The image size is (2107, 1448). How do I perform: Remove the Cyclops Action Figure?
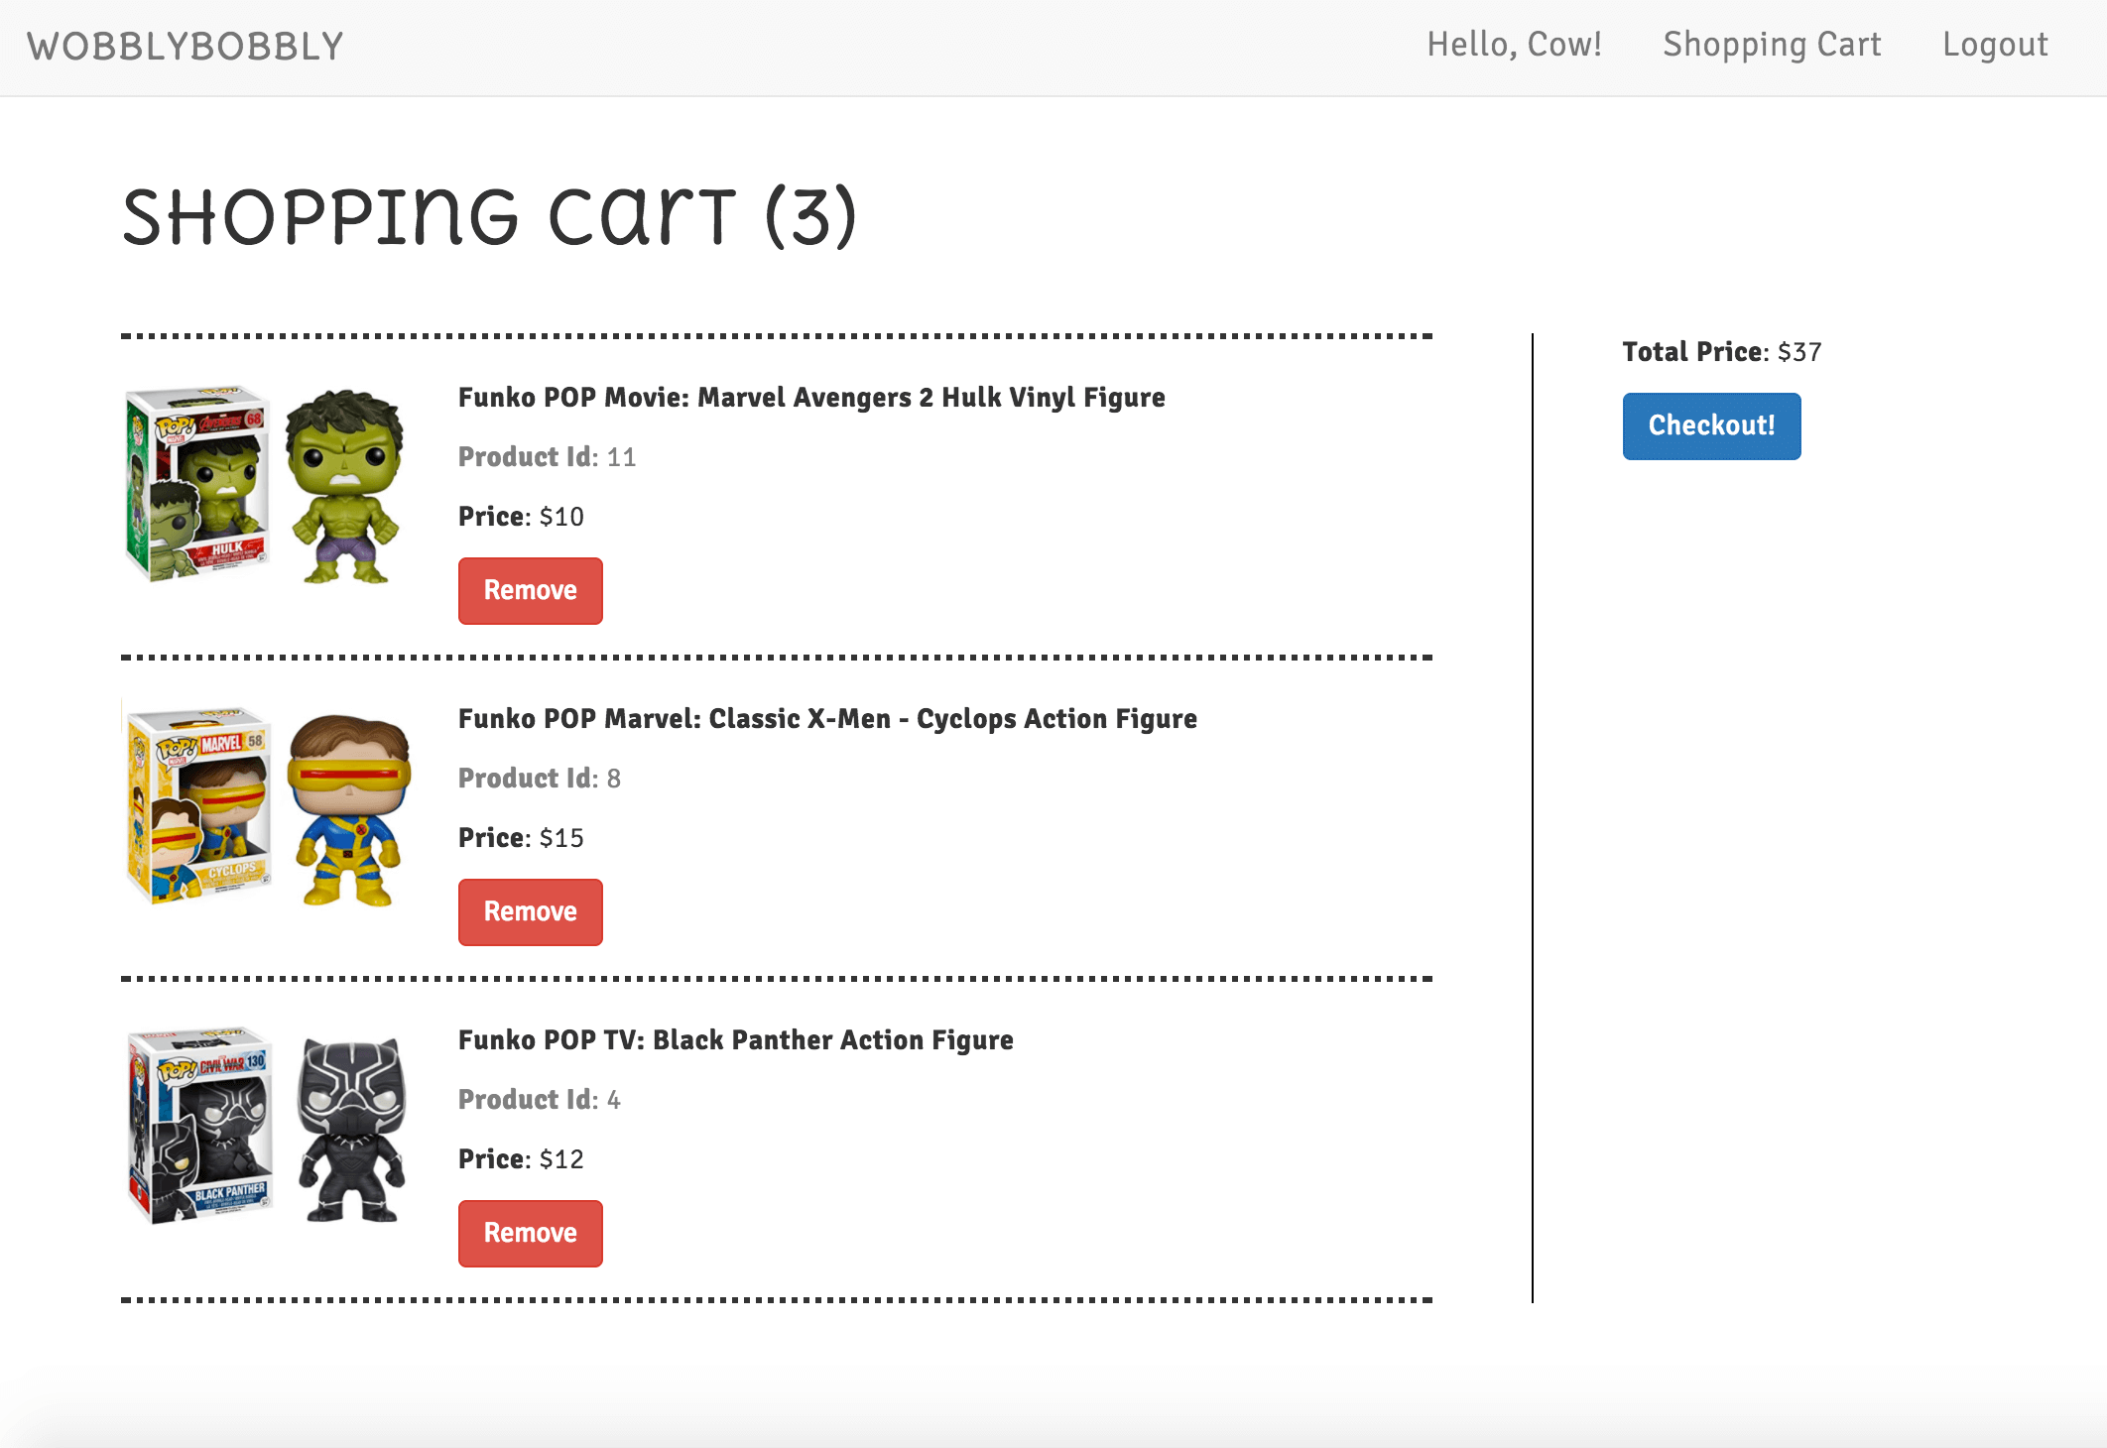(x=530, y=912)
